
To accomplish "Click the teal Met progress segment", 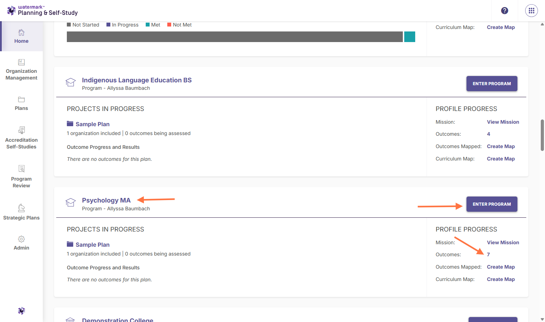I will point(410,37).
